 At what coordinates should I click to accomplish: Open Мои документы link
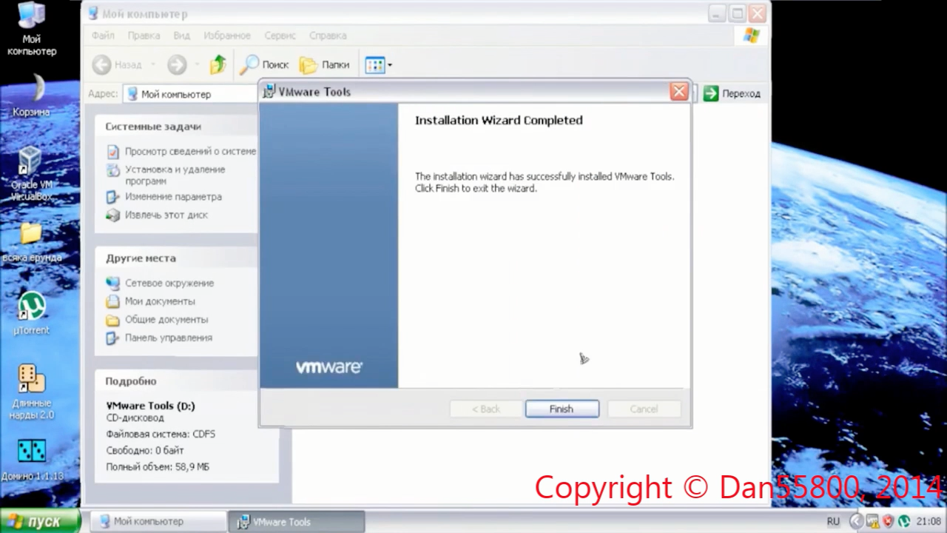click(160, 301)
